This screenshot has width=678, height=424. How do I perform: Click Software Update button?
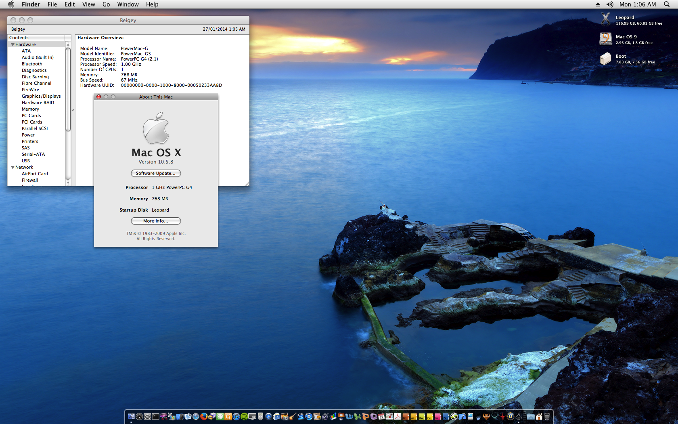[x=156, y=173]
